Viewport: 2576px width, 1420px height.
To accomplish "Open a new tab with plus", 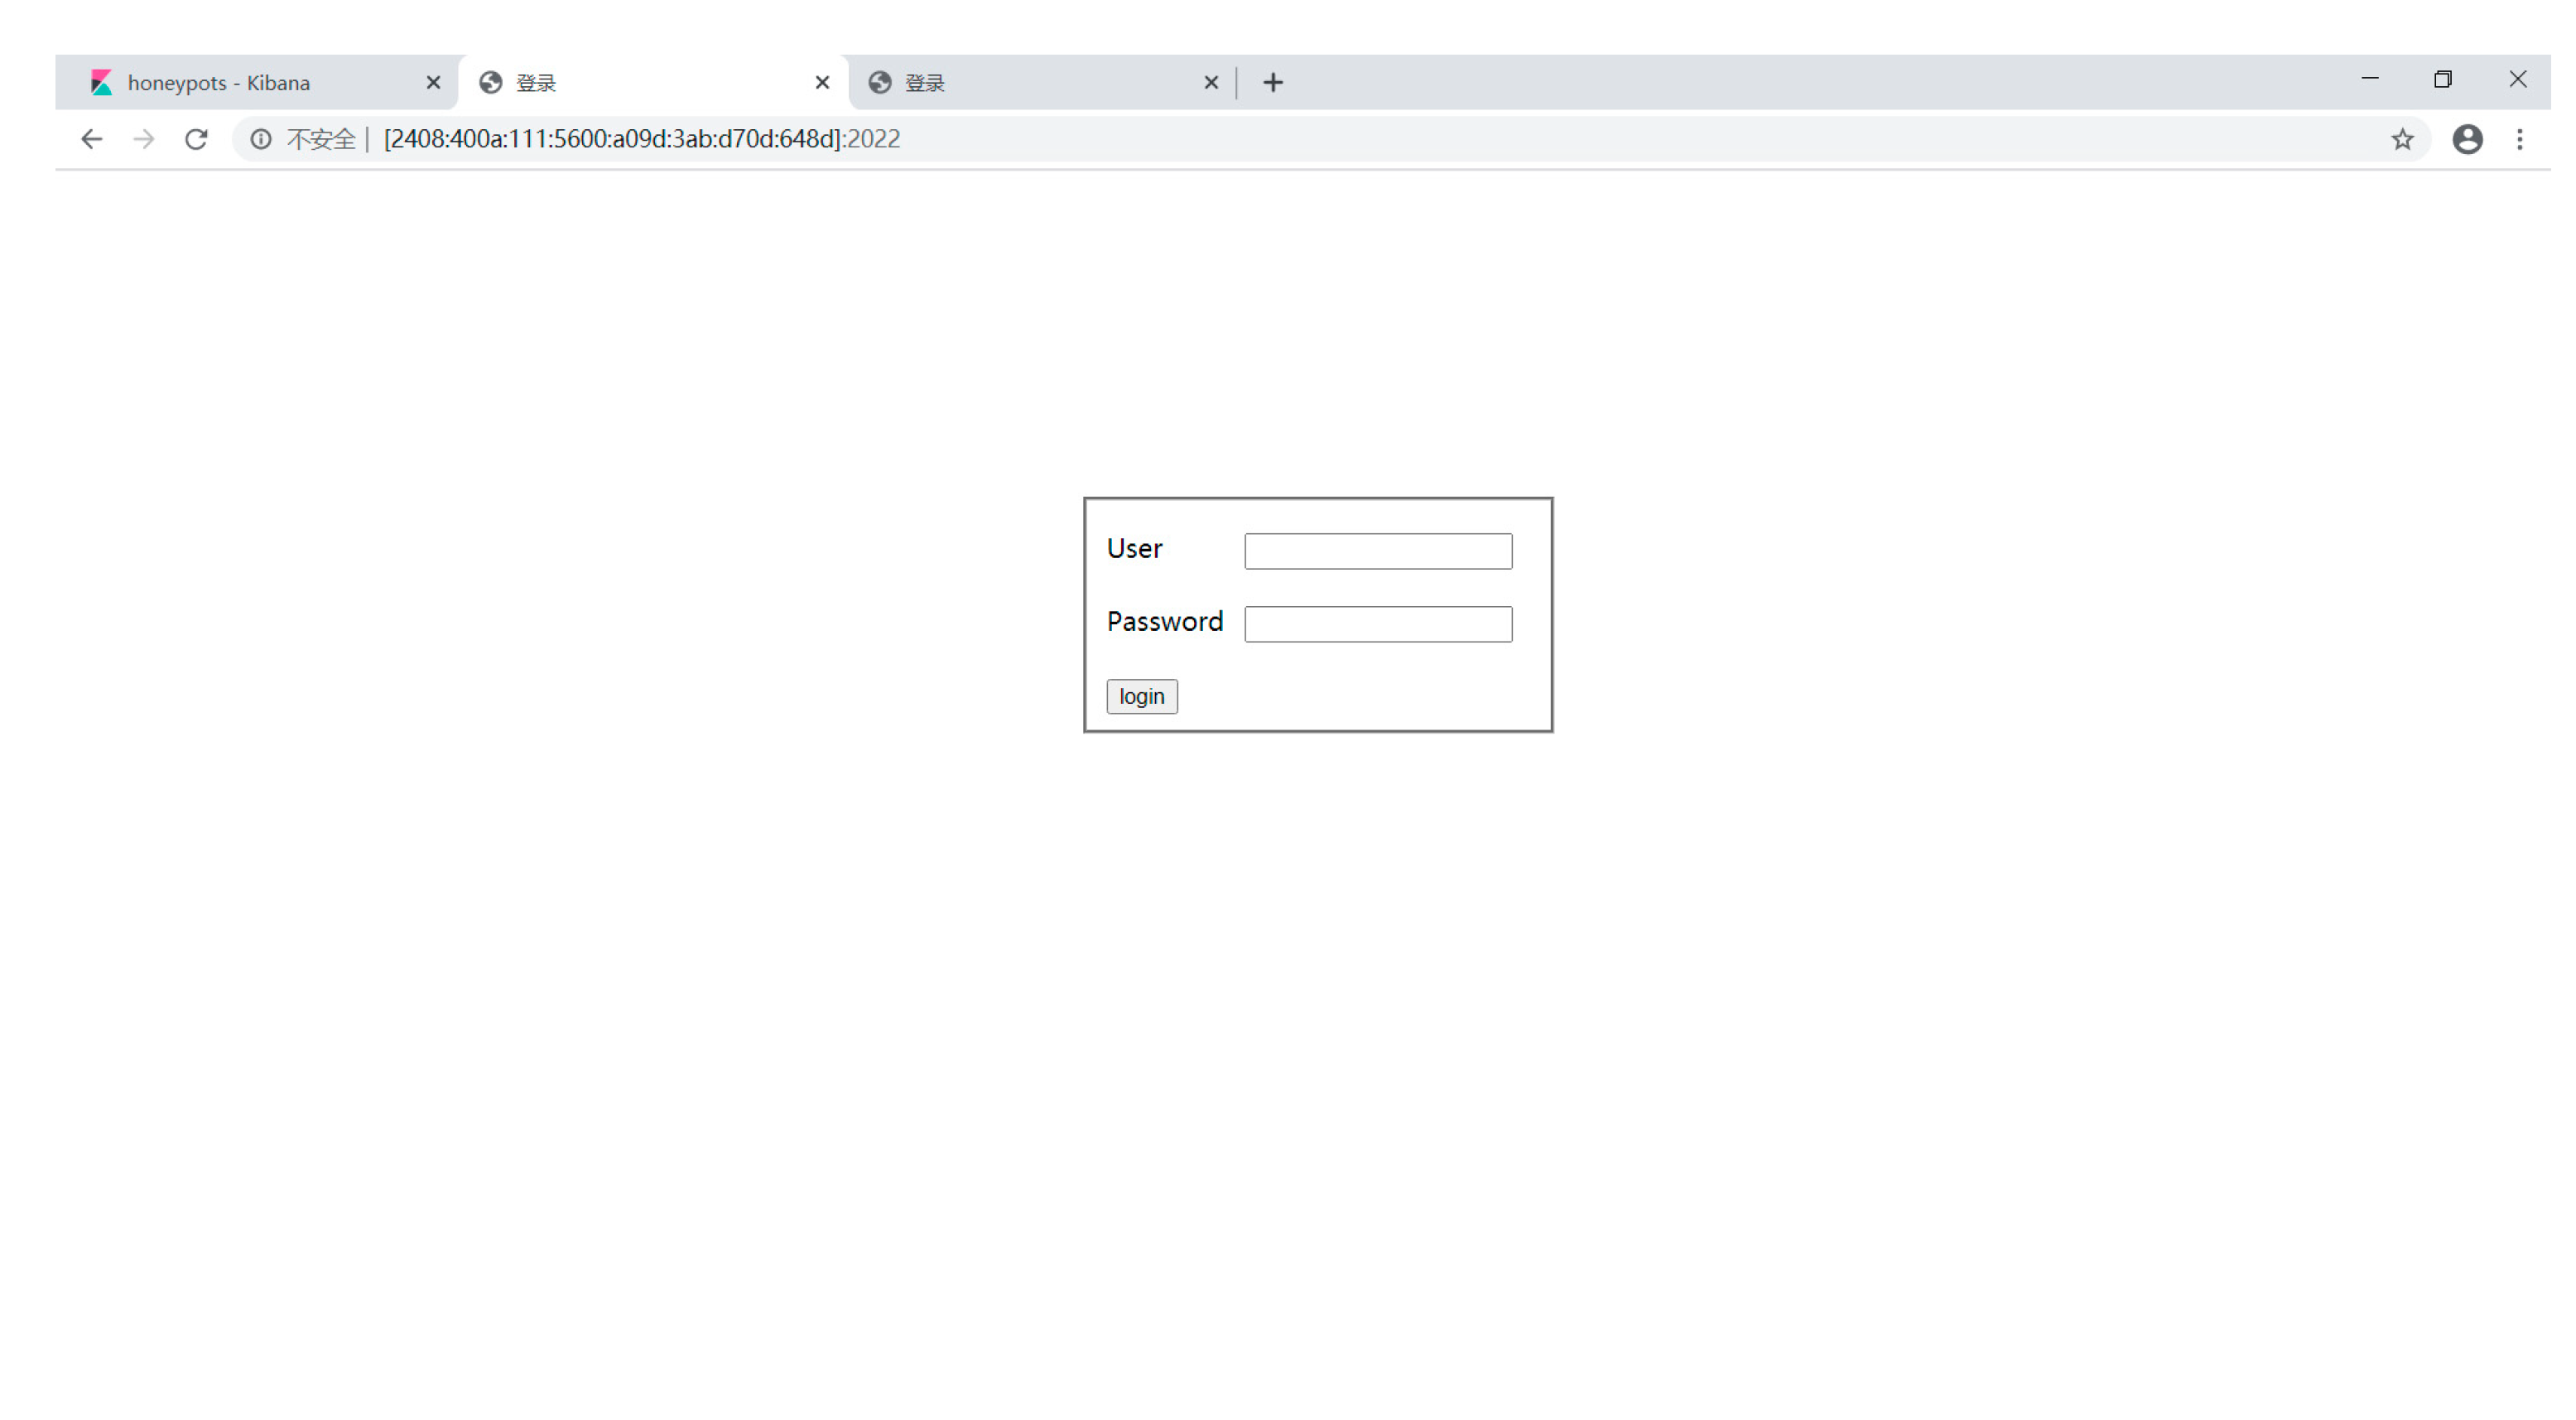I will click(x=1272, y=83).
